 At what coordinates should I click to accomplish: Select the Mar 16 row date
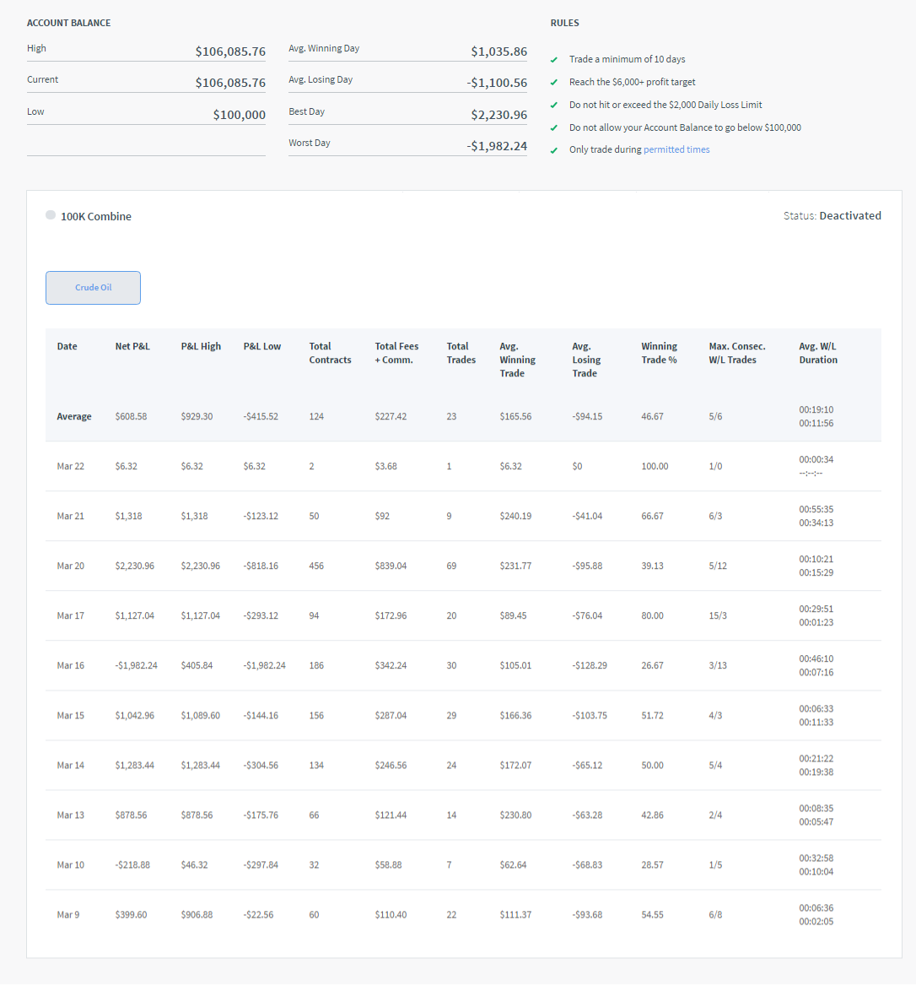[x=71, y=665]
